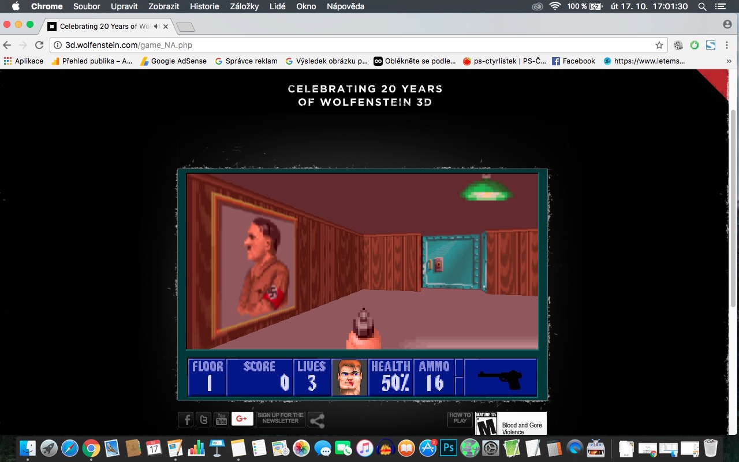Click Sign Up For The Newsletter
Screen dimensions: 739x462
[x=281, y=419]
